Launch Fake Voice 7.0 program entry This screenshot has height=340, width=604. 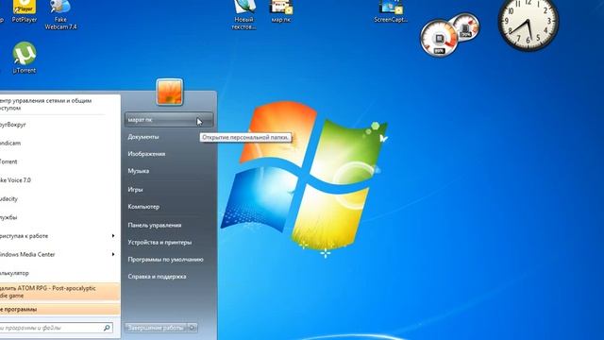[59, 180]
